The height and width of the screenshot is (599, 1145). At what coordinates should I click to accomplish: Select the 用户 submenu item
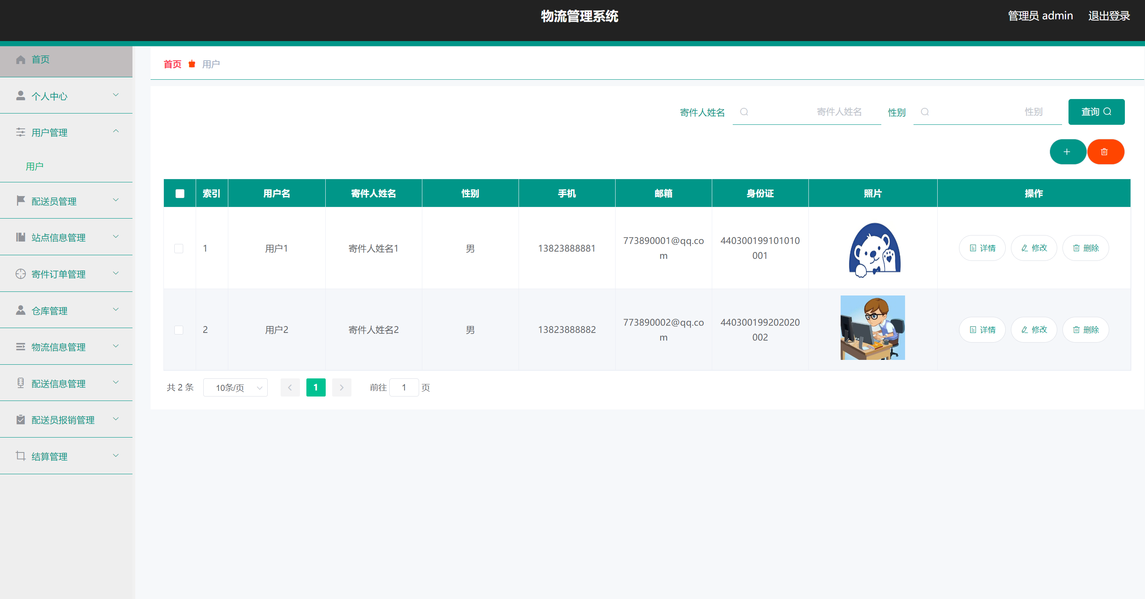(34, 166)
